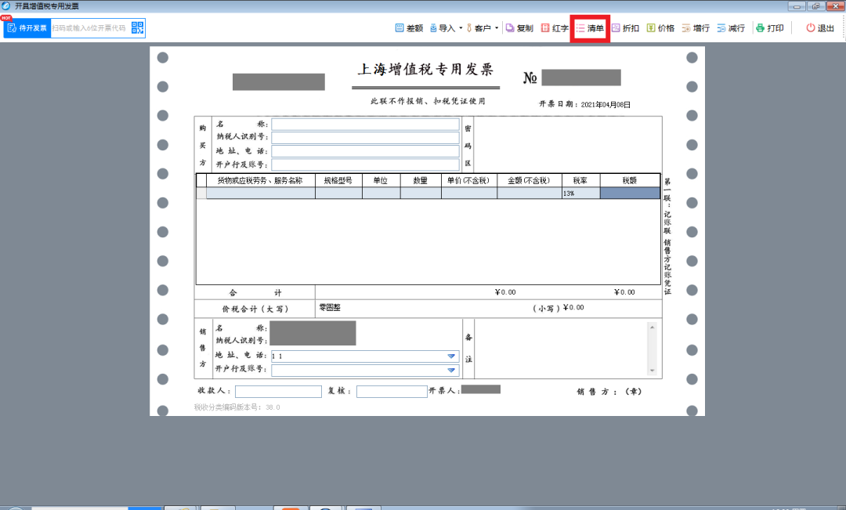Open the 客户 customer tool
This screenshot has height=510, width=846.
coord(479,28)
